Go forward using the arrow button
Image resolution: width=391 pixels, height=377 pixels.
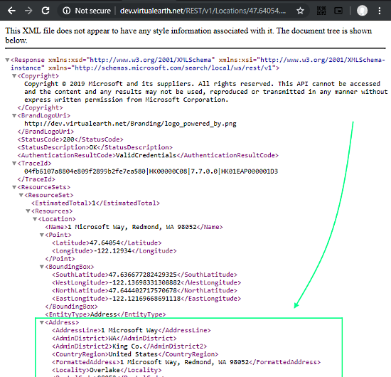pos(28,11)
